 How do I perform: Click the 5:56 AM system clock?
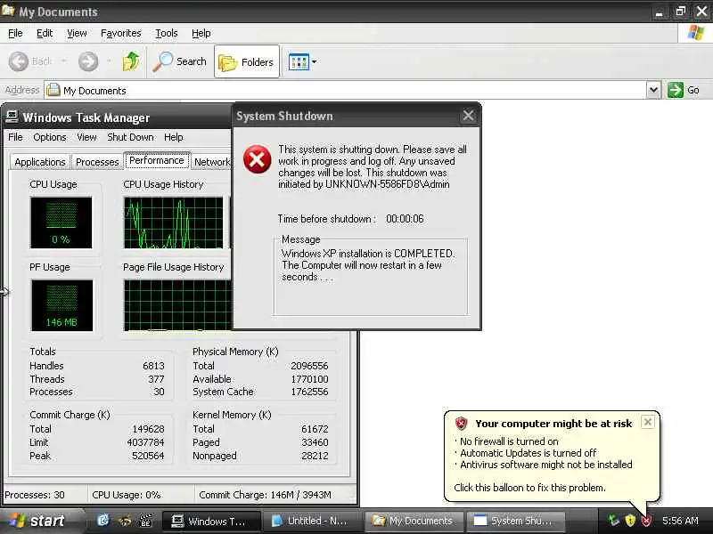680,521
